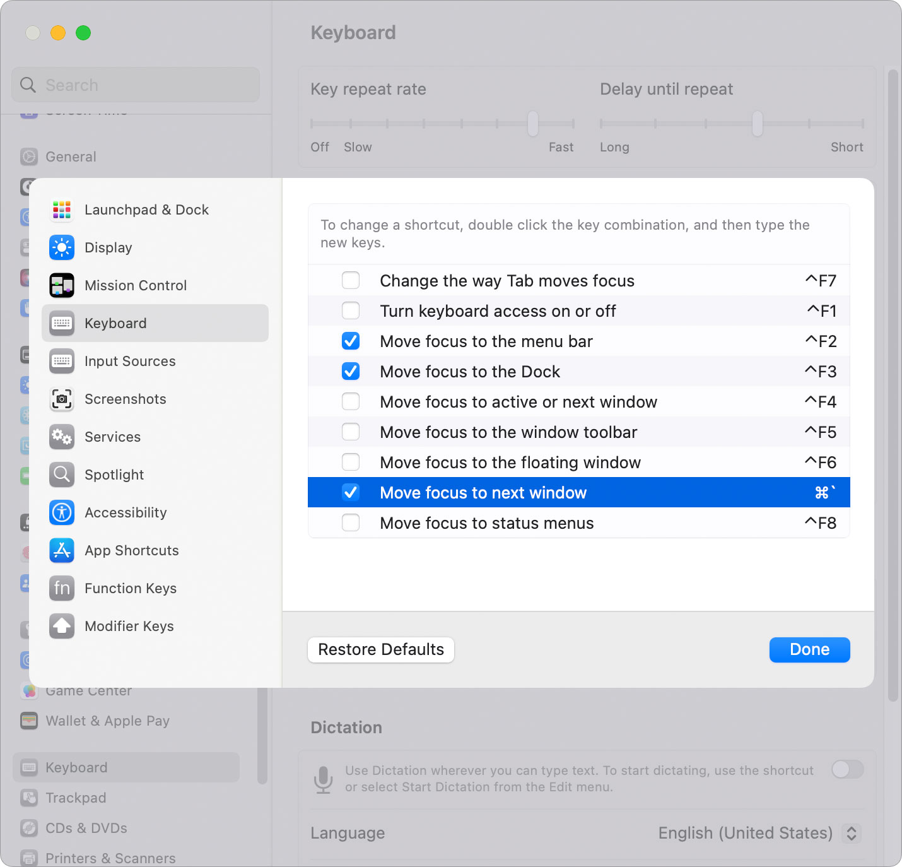Screen dimensions: 902x867
Task: Select the Display settings icon
Action: pyautogui.click(x=62, y=247)
